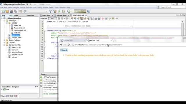The height and width of the screenshot is (104, 186).
Task: Click the globe icon after memory indicator
Action: coord(89,11)
